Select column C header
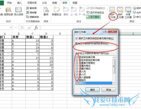This screenshot has height=109, width=141. tap(32, 34)
